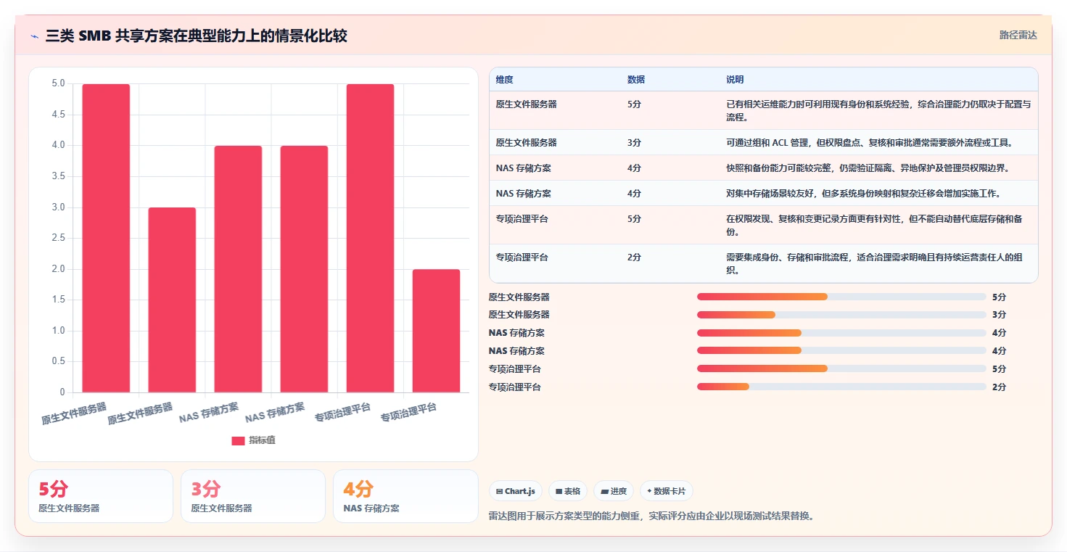The image size is (1067, 552).
Task: Open the 5分 原生文件服务器 data card
Action: (x=101, y=496)
